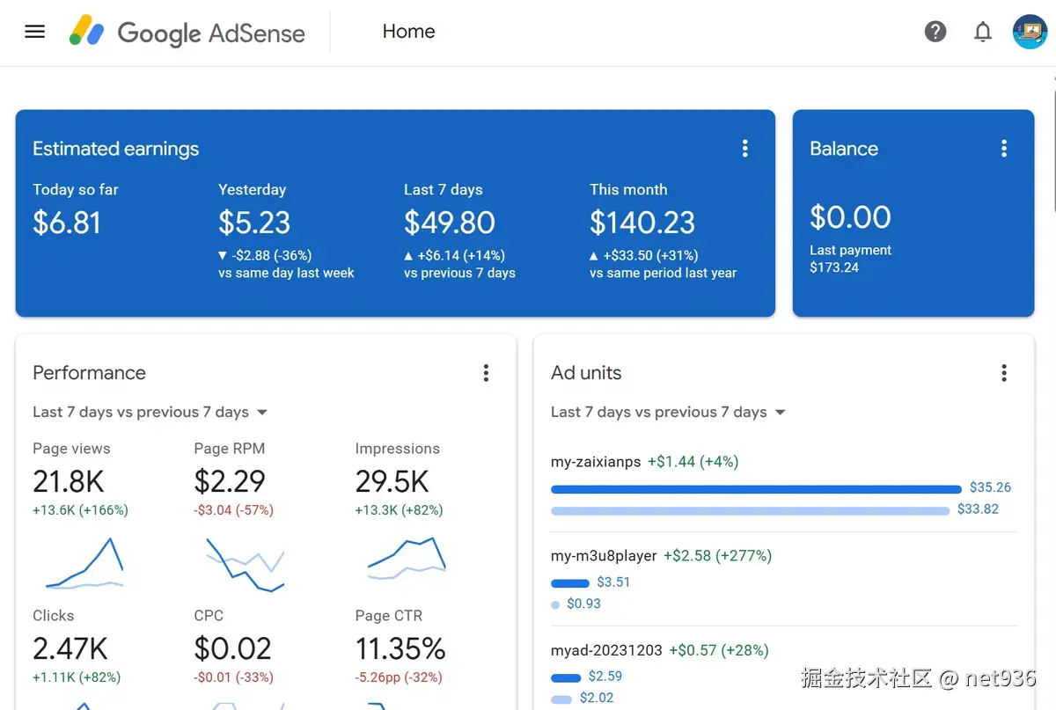1056x710 pixels.
Task: Open Balance card three-dot menu
Action: [1004, 149]
